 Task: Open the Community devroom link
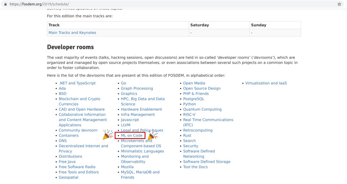[78, 130]
